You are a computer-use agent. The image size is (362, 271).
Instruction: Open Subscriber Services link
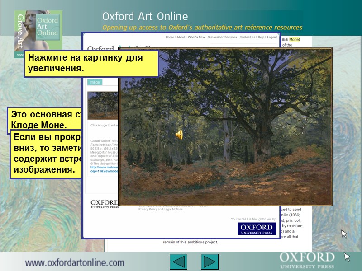[222, 37]
